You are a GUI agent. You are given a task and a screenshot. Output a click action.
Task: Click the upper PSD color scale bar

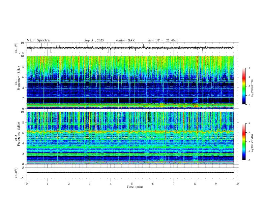(x=244, y=86)
